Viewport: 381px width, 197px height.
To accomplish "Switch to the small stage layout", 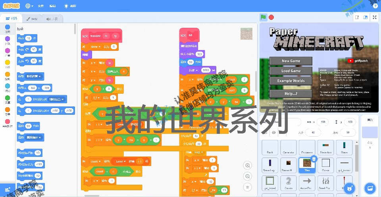I will pos(357,17).
